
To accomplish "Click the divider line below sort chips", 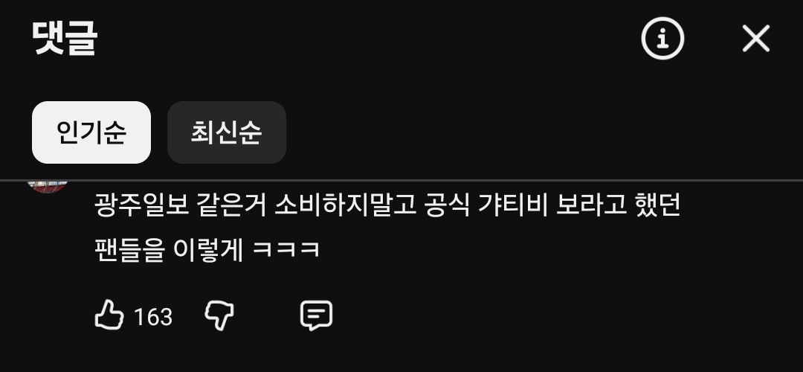I will (x=401, y=180).
